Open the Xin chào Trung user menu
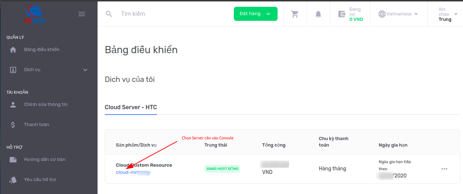 coord(448,14)
